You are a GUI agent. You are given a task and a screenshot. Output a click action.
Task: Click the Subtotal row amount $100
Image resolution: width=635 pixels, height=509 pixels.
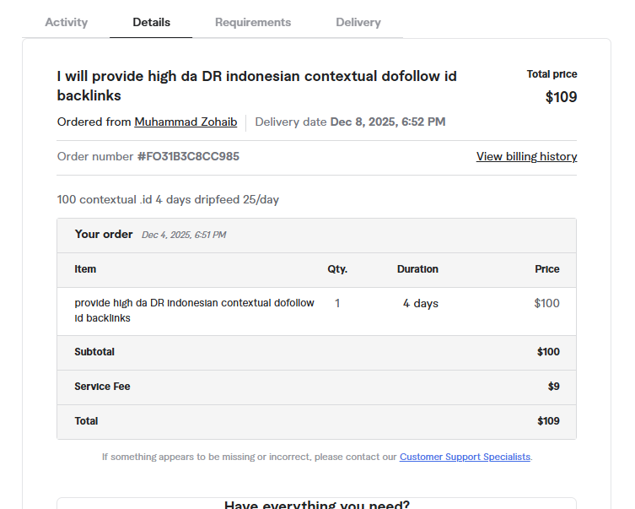coord(547,352)
